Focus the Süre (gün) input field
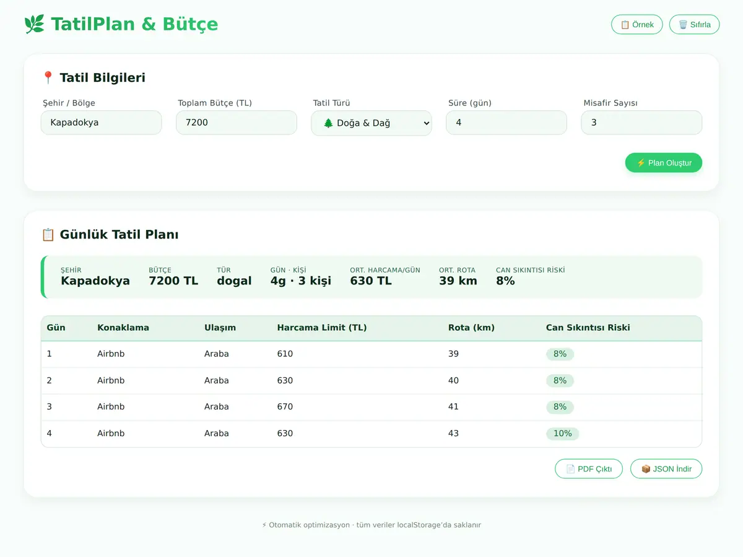The height and width of the screenshot is (557, 743). (506, 123)
